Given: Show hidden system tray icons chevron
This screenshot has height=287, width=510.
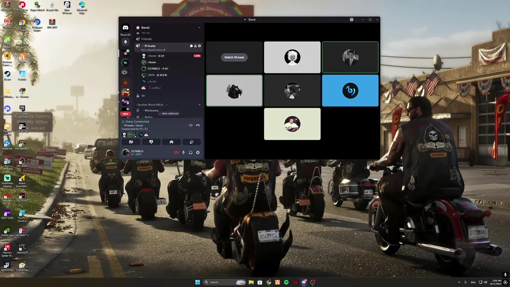Looking at the screenshot, I should [459, 282].
